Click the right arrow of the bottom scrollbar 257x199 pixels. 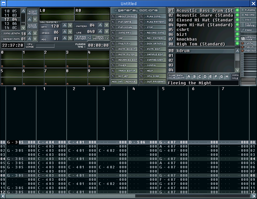pos(254,196)
